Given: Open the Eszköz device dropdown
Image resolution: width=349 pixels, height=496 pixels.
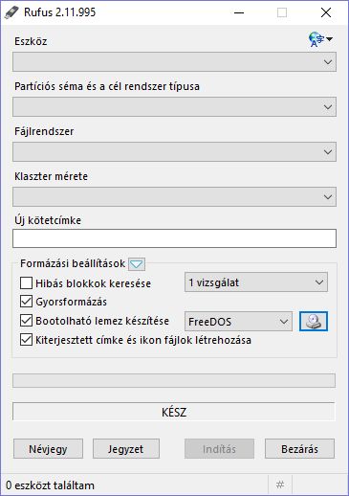Looking at the screenshot, I should pos(174,62).
